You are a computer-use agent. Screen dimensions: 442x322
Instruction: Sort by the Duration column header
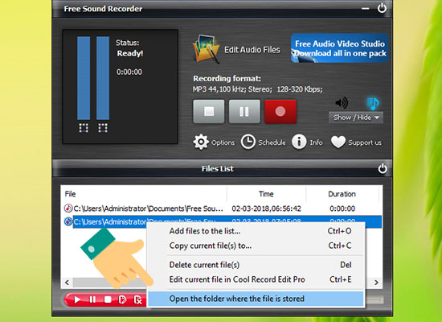(x=342, y=194)
